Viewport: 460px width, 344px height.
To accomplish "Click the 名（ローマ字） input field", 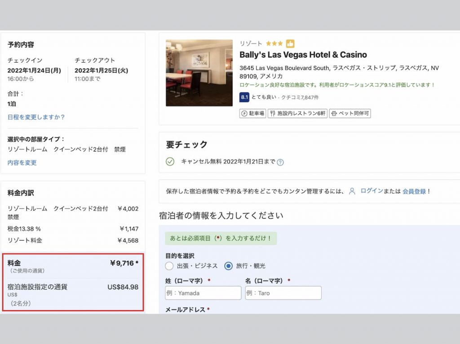I will coord(283,293).
